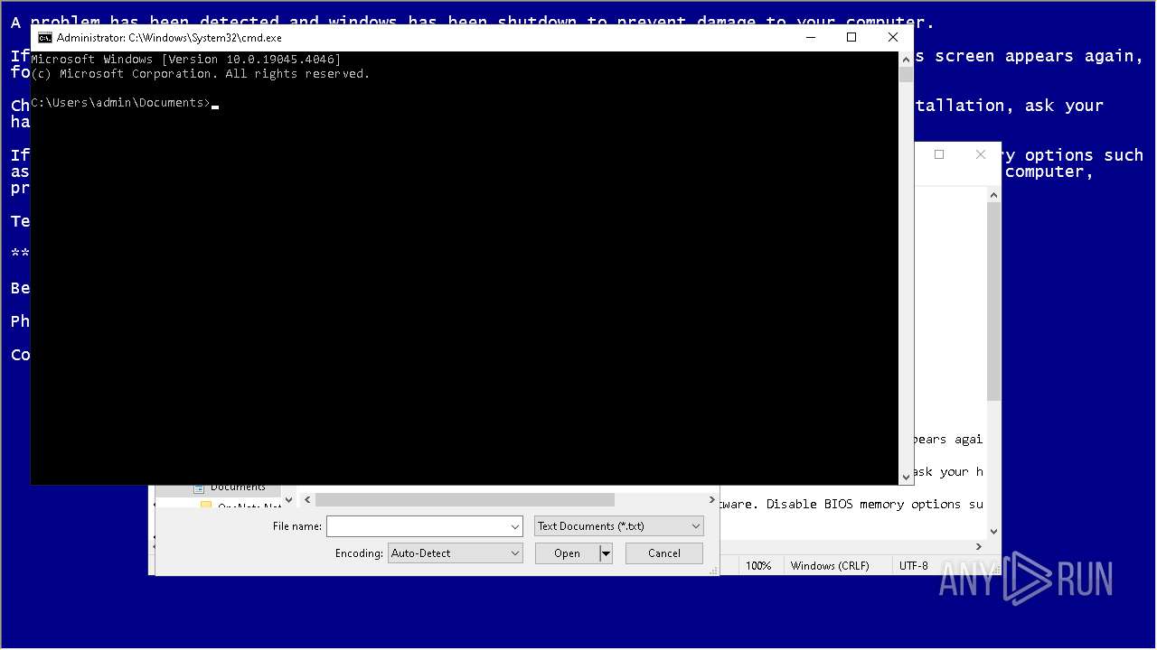
Task: Click the cmd.exe title bar icon
Action: [44, 38]
